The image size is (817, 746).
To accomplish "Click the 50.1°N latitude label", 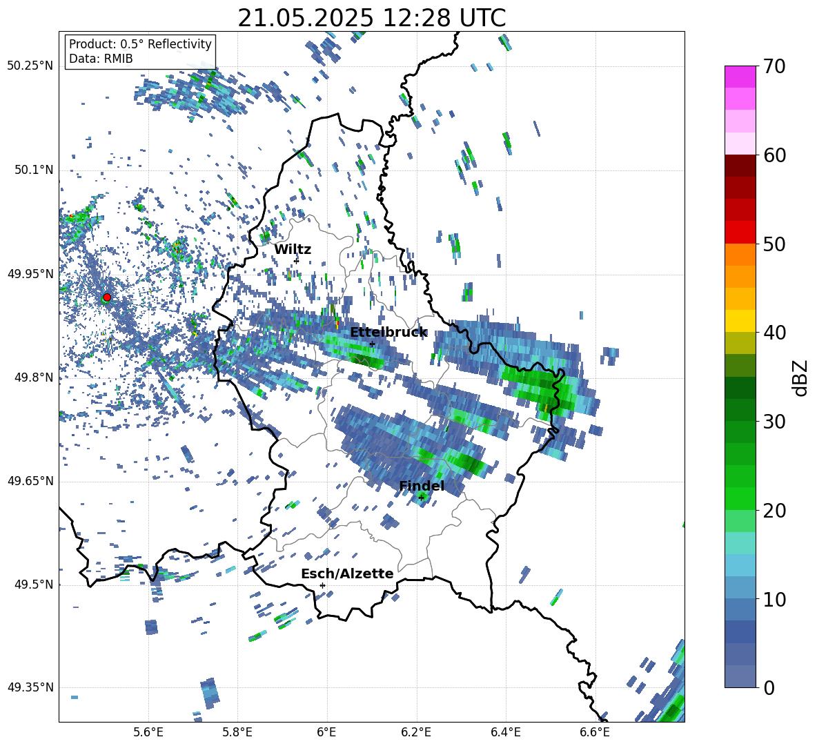I will [34, 170].
